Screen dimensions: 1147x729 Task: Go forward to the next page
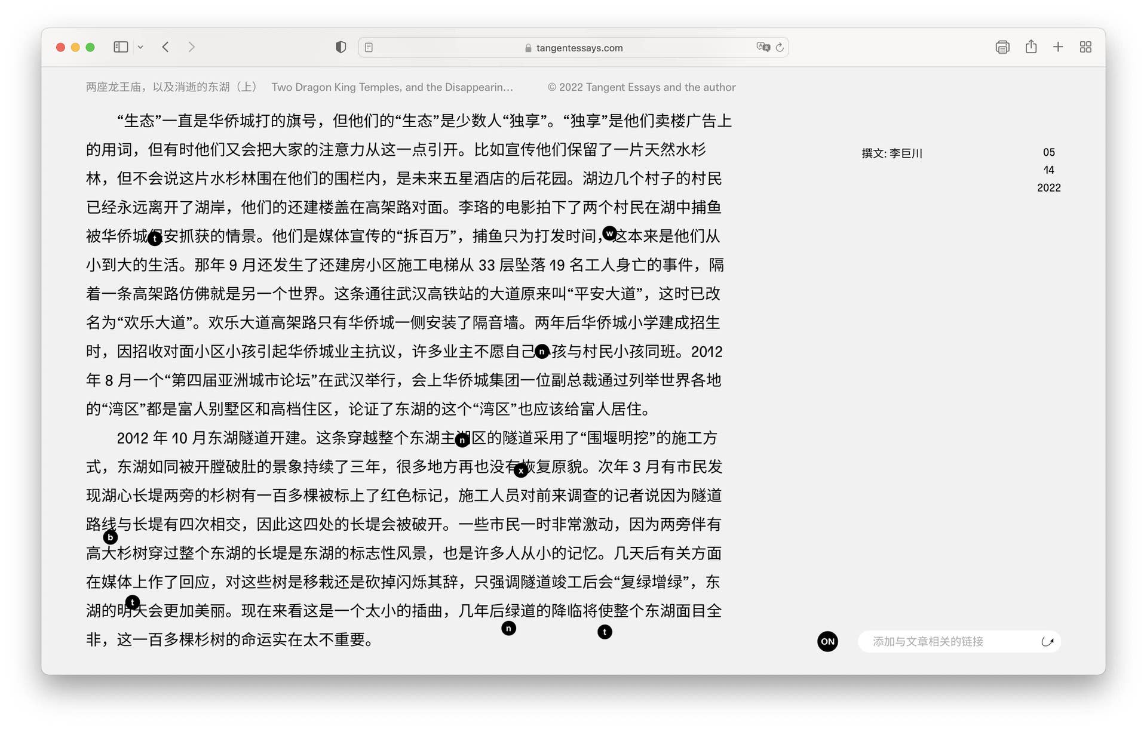coord(191,47)
